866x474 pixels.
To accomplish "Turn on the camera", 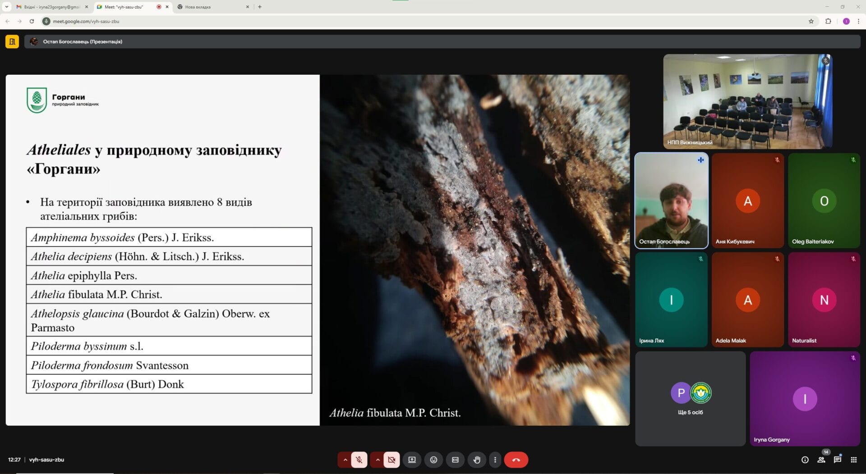I will point(392,460).
